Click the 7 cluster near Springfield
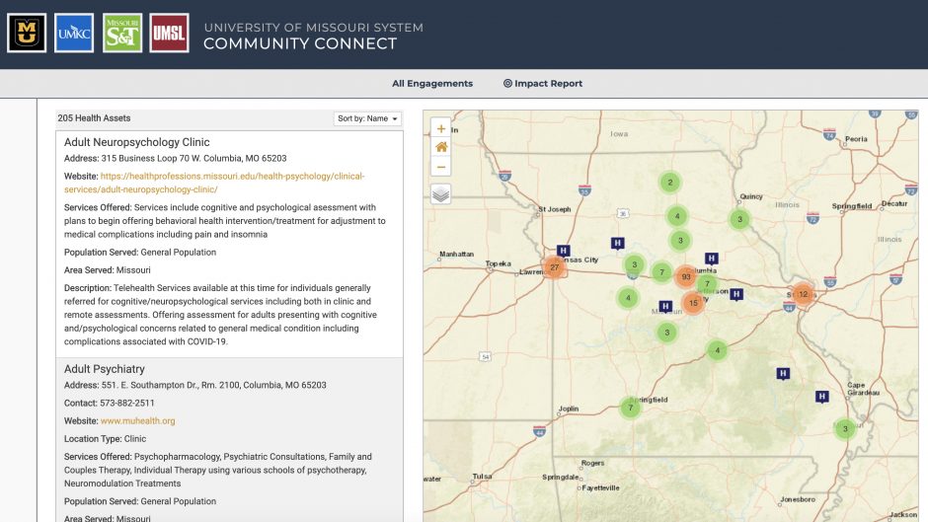 pos(630,408)
